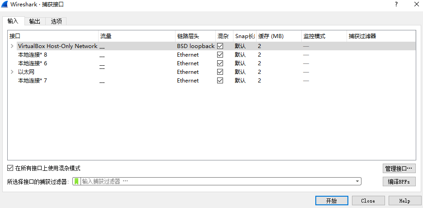The width and height of the screenshot is (423, 208).
Task: Toggle promiscuous checkbox for 本地连接* 8
Action: tap(220, 54)
